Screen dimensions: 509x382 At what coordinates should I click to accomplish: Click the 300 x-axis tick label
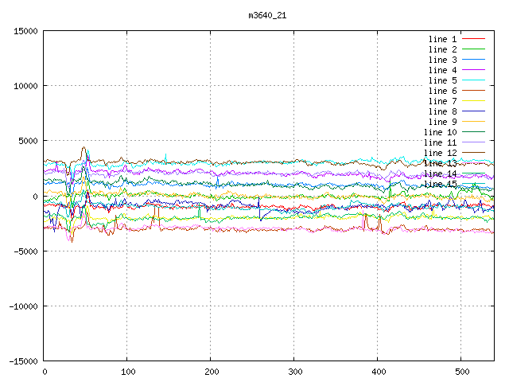coord(294,372)
